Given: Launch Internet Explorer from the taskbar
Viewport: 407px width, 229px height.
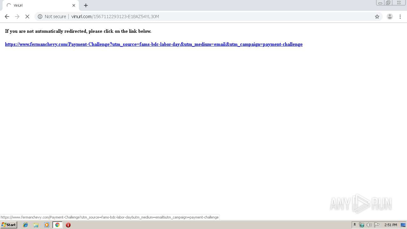Looking at the screenshot, I should [x=25, y=225].
